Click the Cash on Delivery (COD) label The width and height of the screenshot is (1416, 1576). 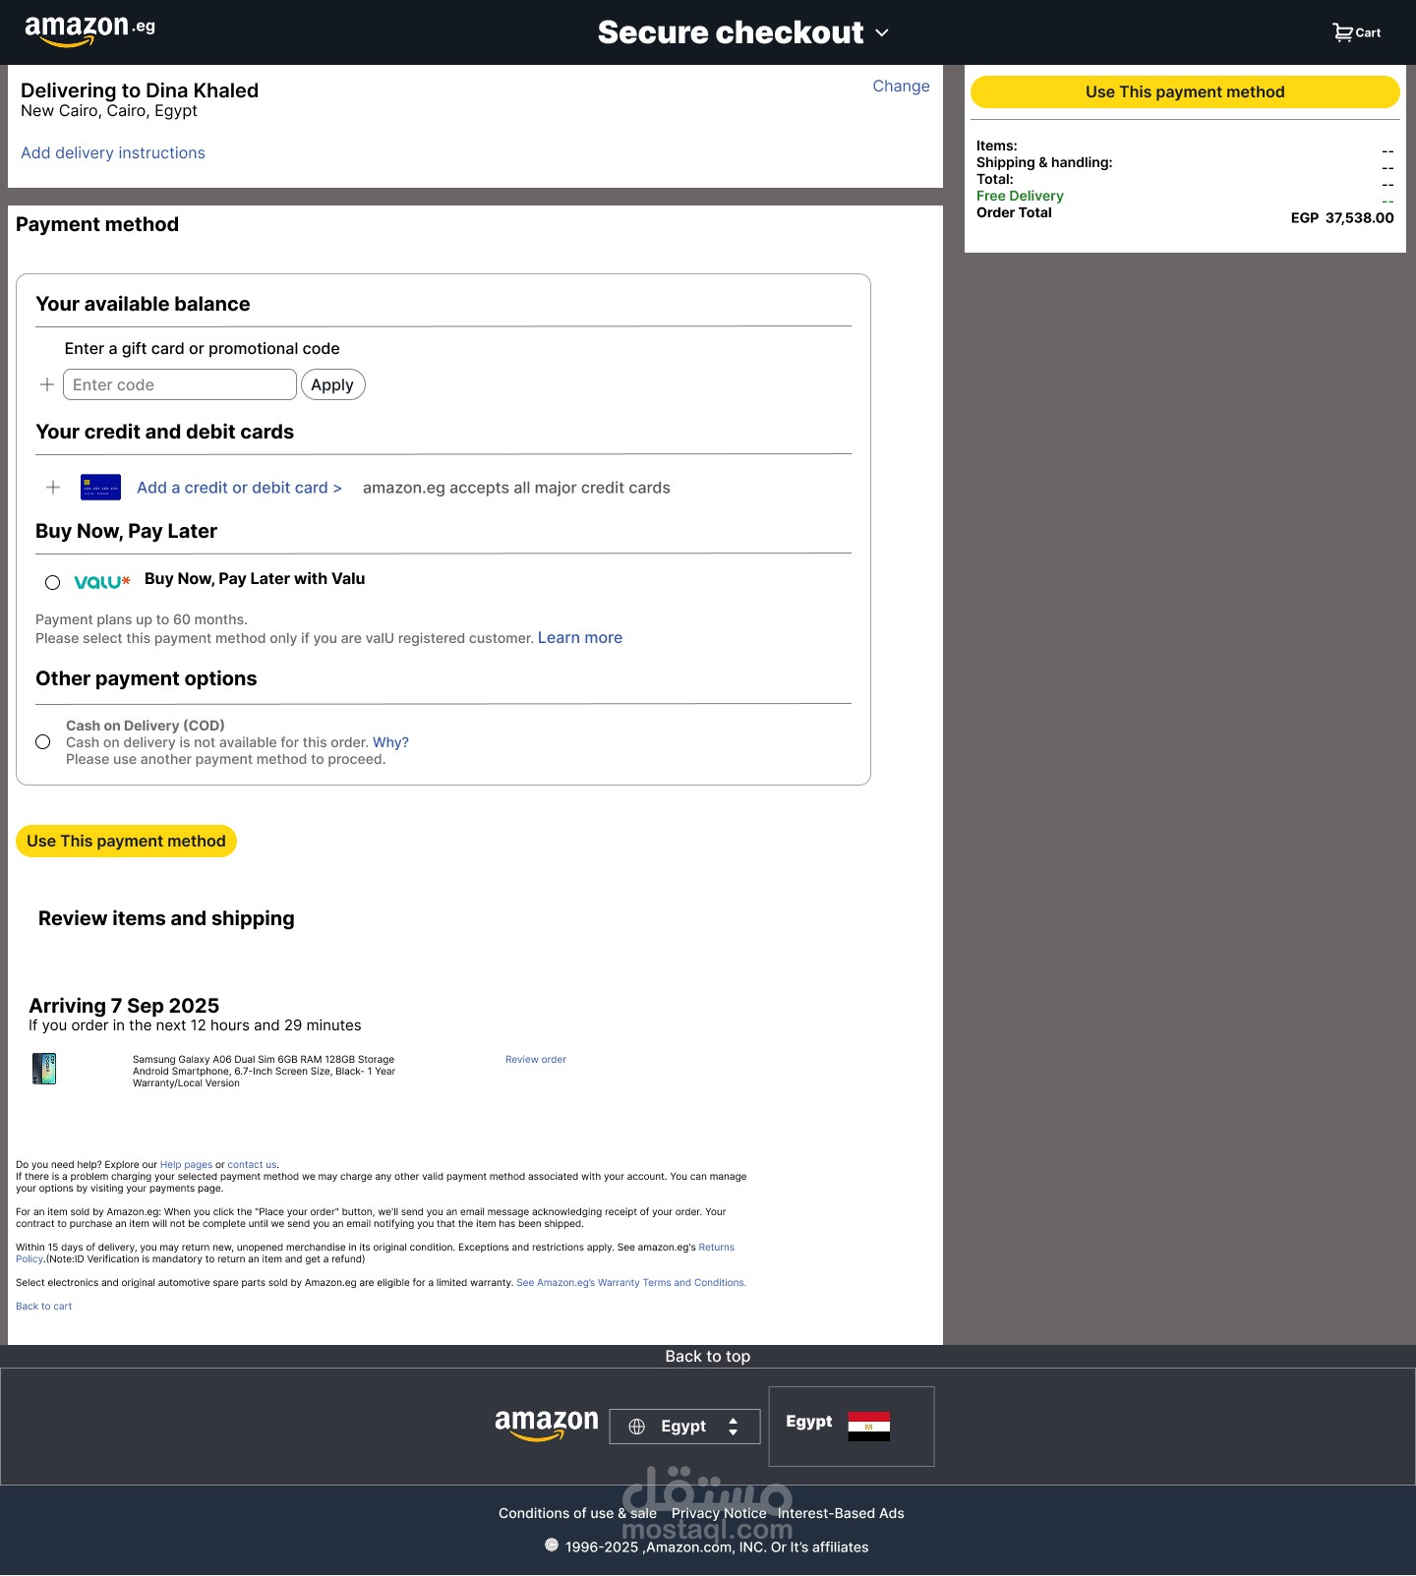click(146, 726)
